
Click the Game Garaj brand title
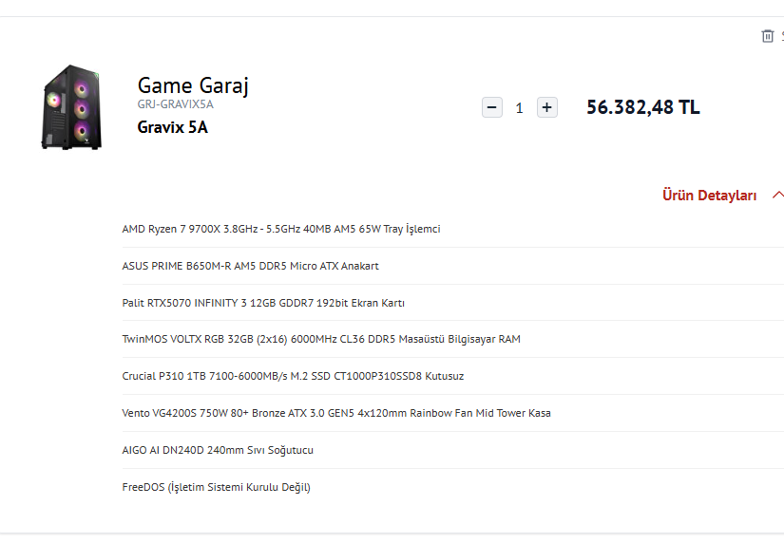[193, 85]
